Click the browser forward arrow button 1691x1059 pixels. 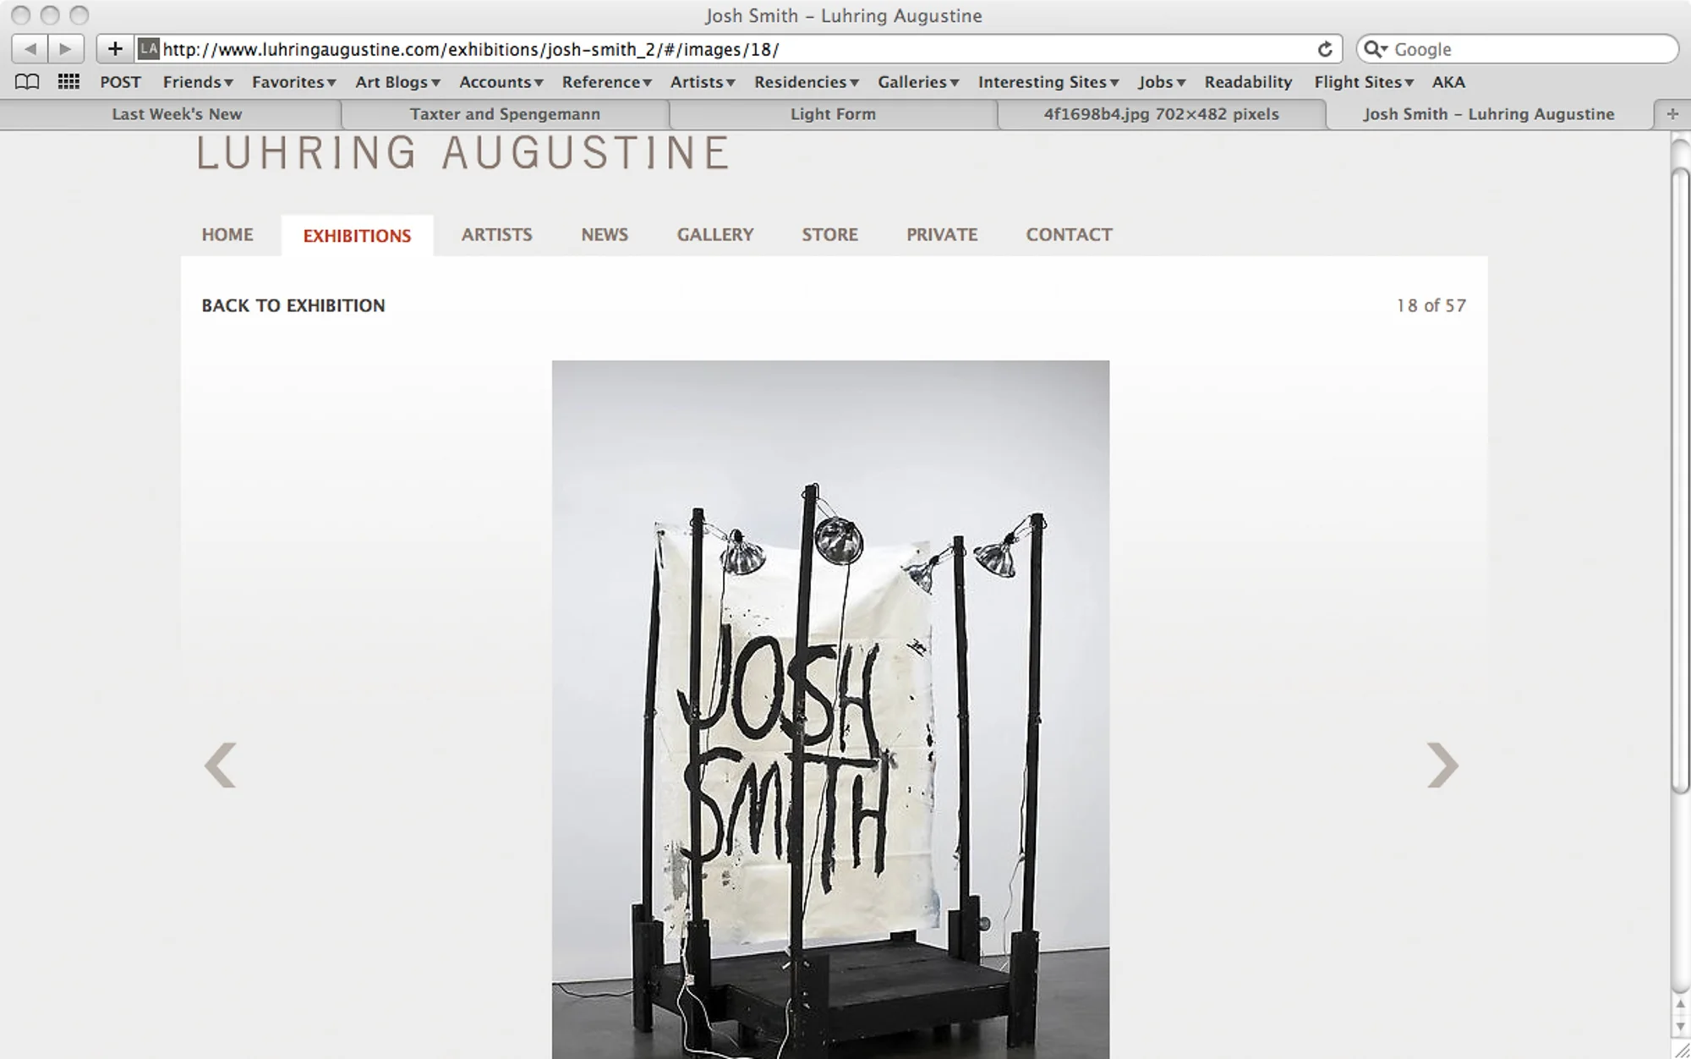pyautogui.click(x=66, y=49)
